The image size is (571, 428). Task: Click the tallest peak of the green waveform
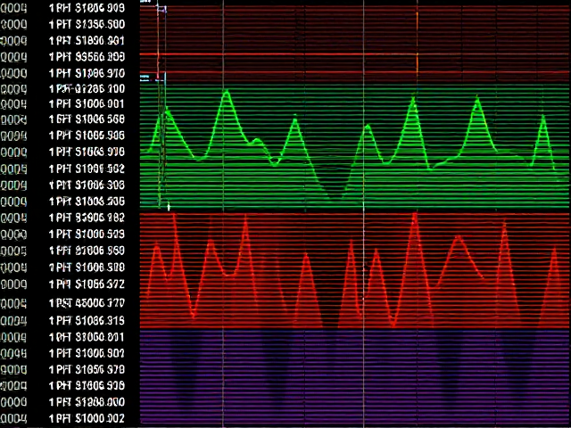click(x=227, y=92)
